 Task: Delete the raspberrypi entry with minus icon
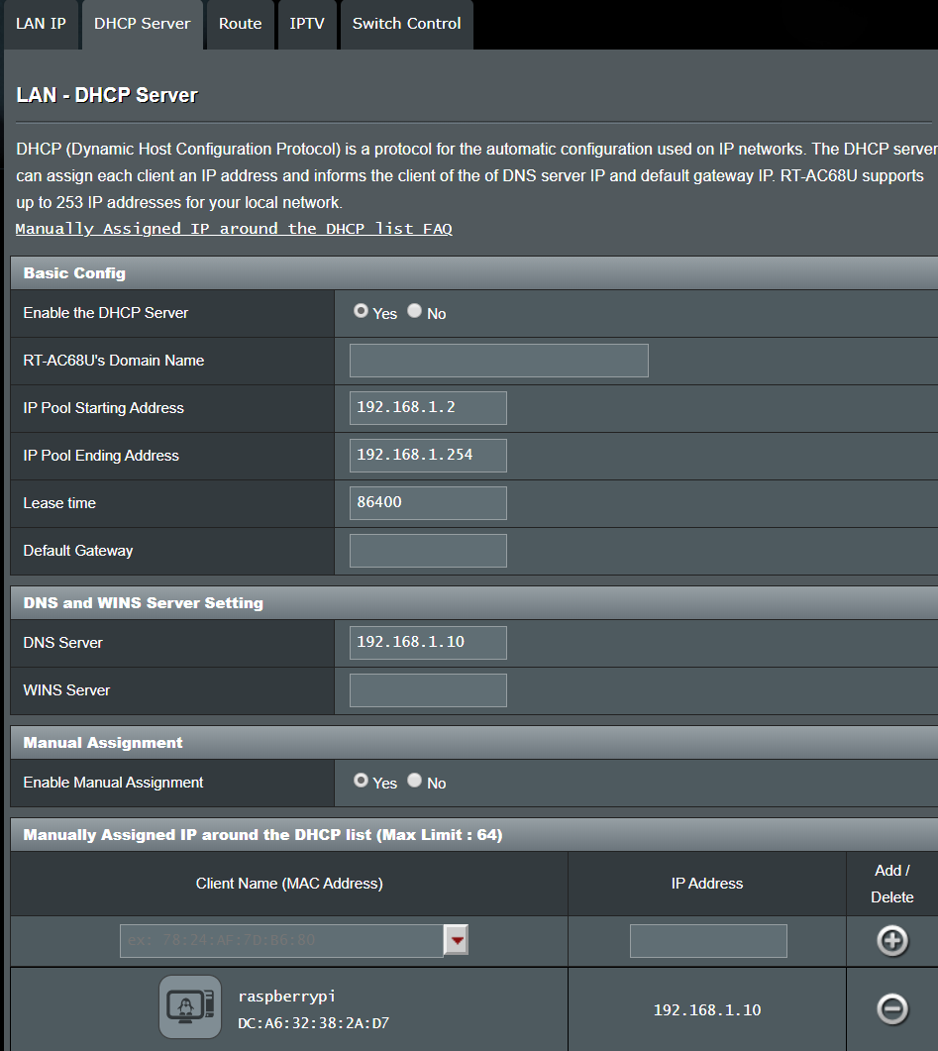pyautogui.click(x=891, y=1008)
